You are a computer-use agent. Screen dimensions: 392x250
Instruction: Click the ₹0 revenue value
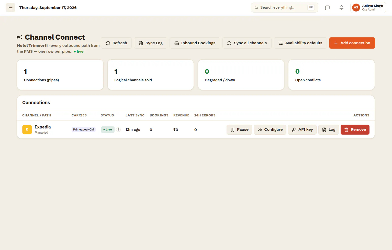[176, 129]
